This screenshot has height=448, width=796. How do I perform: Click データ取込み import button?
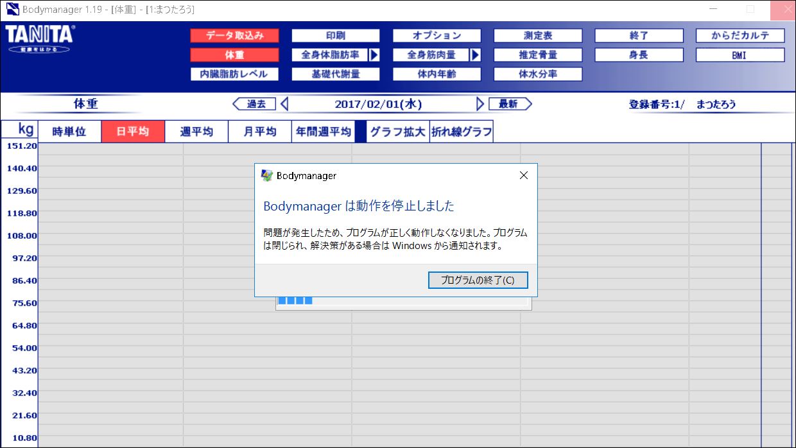(x=234, y=36)
